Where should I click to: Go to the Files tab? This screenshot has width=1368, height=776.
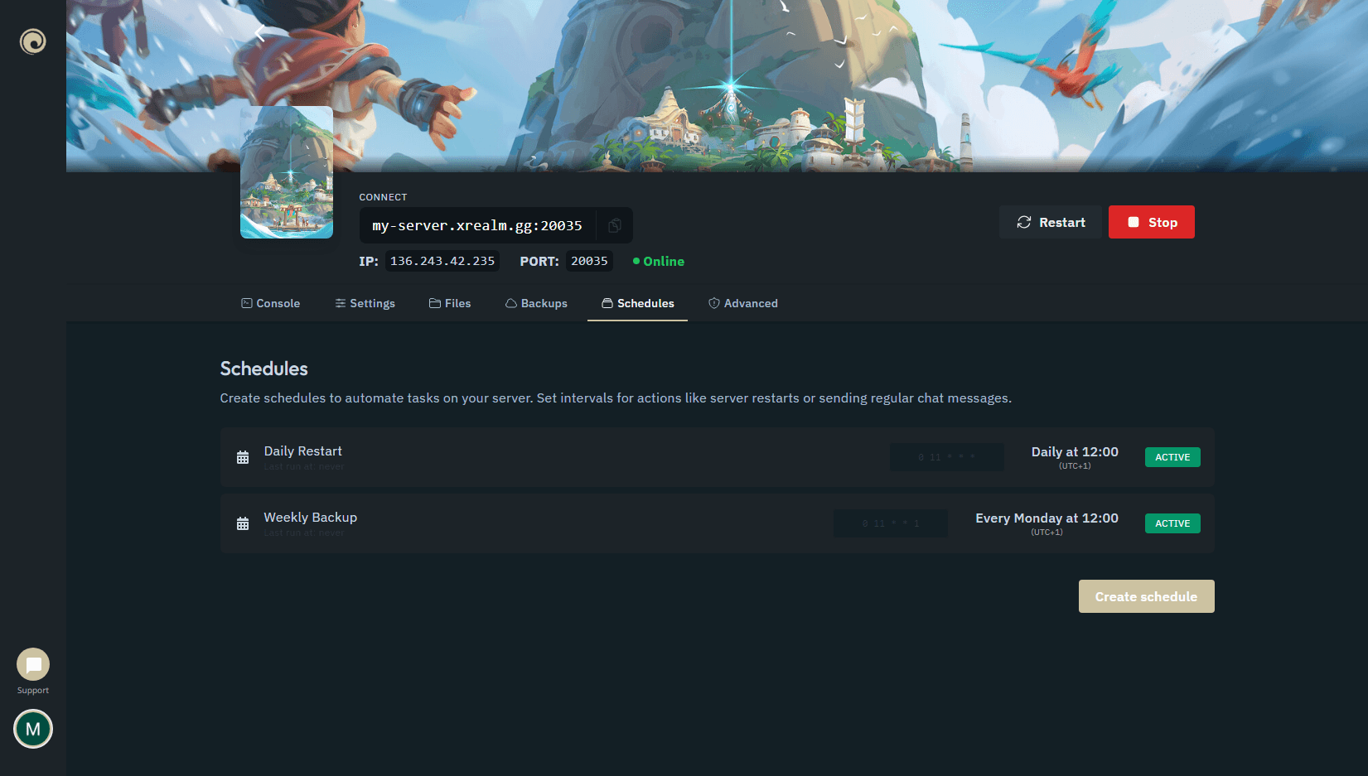(x=450, y=303)
